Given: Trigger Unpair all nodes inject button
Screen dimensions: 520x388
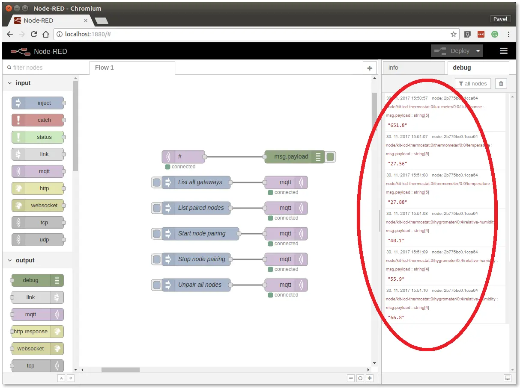Looking at the screenshot, I should point(156,285).
